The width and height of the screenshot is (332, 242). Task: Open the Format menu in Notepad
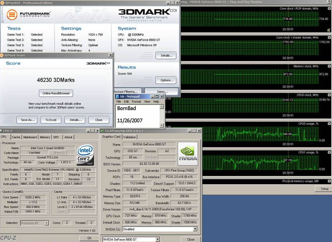(x=136, y=102)
